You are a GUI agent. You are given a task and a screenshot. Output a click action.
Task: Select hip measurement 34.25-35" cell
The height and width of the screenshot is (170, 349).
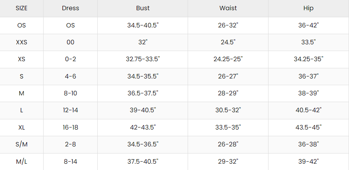(x=309, y=59)
